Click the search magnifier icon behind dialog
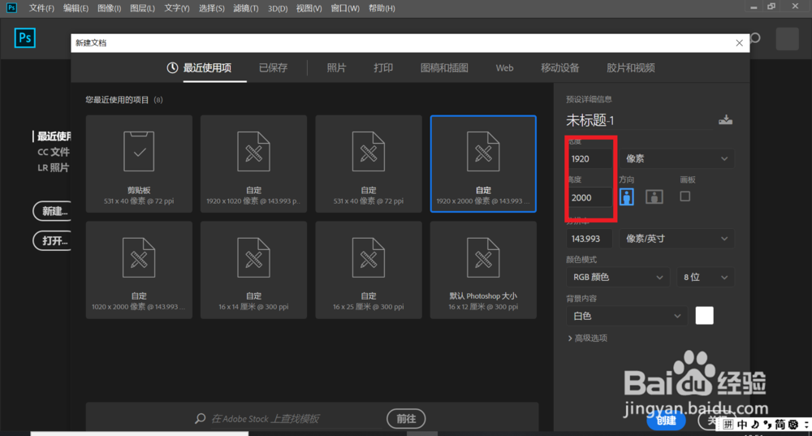Screen dimensions: 812x436 pos(755,38)
